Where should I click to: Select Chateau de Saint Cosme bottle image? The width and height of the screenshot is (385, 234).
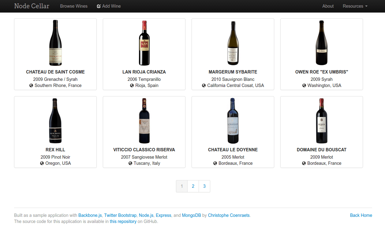click(x=55, y=43)
